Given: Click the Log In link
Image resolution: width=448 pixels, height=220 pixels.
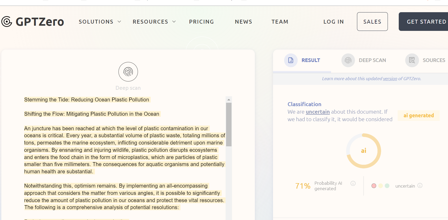Looking at the screenshot, I should click(333, 22).
